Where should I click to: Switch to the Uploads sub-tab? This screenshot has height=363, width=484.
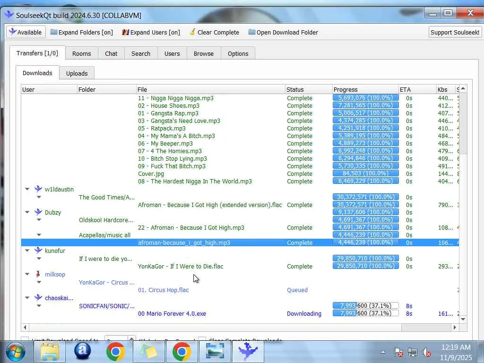[77, 73]
